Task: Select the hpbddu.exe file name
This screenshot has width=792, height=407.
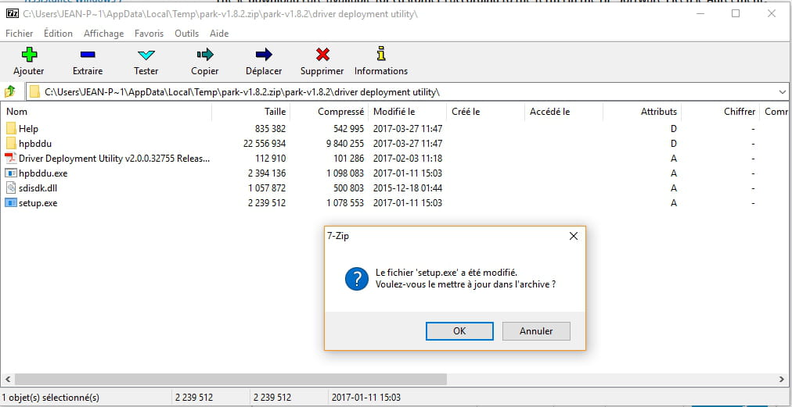Action: click(x=43, y=173)
